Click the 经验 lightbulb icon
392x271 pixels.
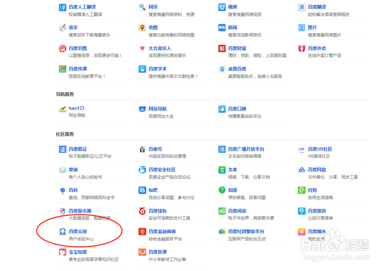pyautogui.click(x=302, y=190)
